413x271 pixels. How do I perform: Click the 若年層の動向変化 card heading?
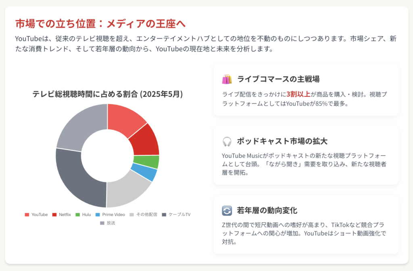(x=267, y=210)
